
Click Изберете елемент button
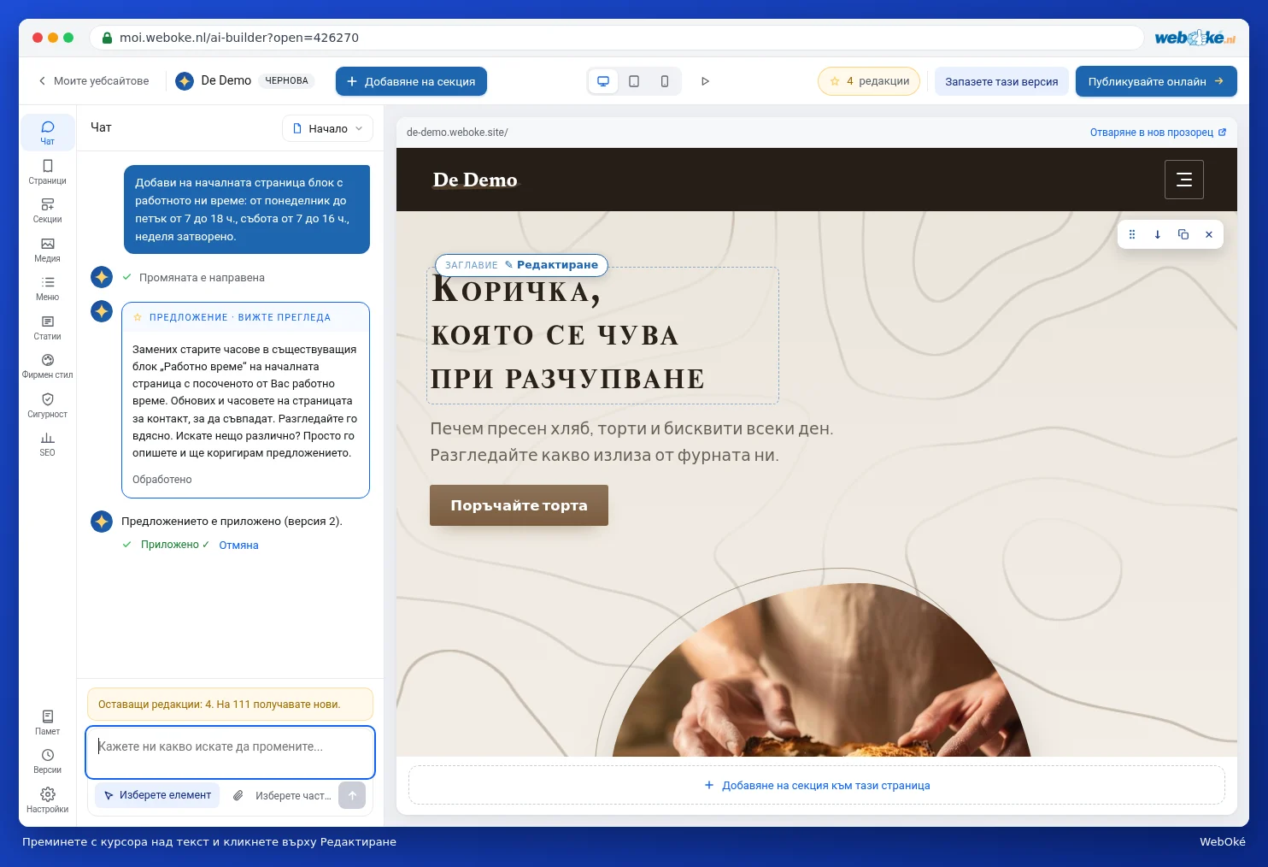[x=157, y=795]
